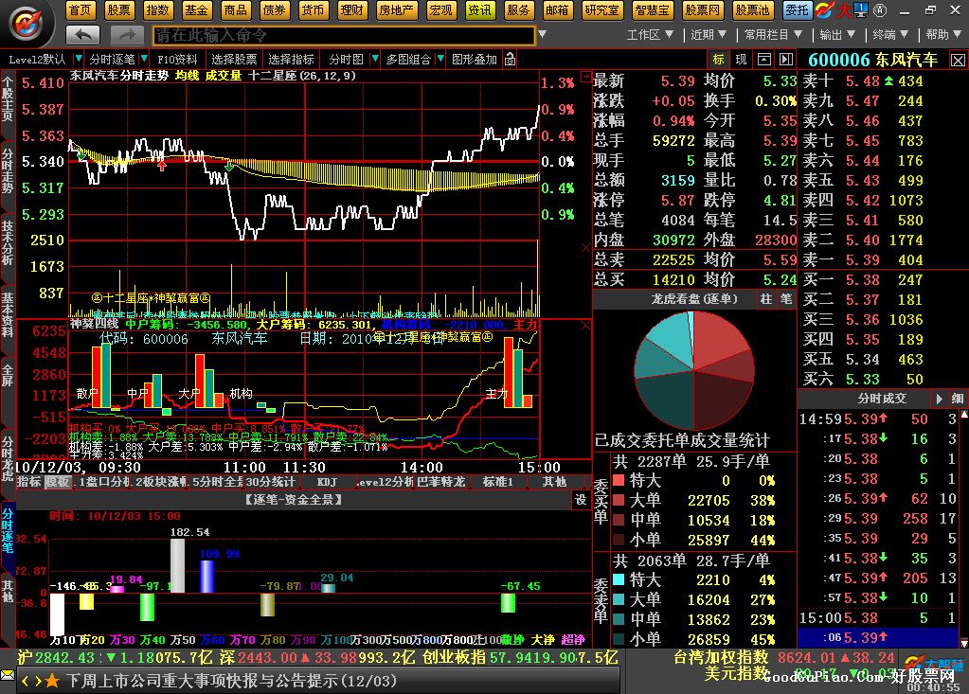Screen dimensions: 969x694
Task: Click the F10资料 button
Action: [x=177, y=60]
